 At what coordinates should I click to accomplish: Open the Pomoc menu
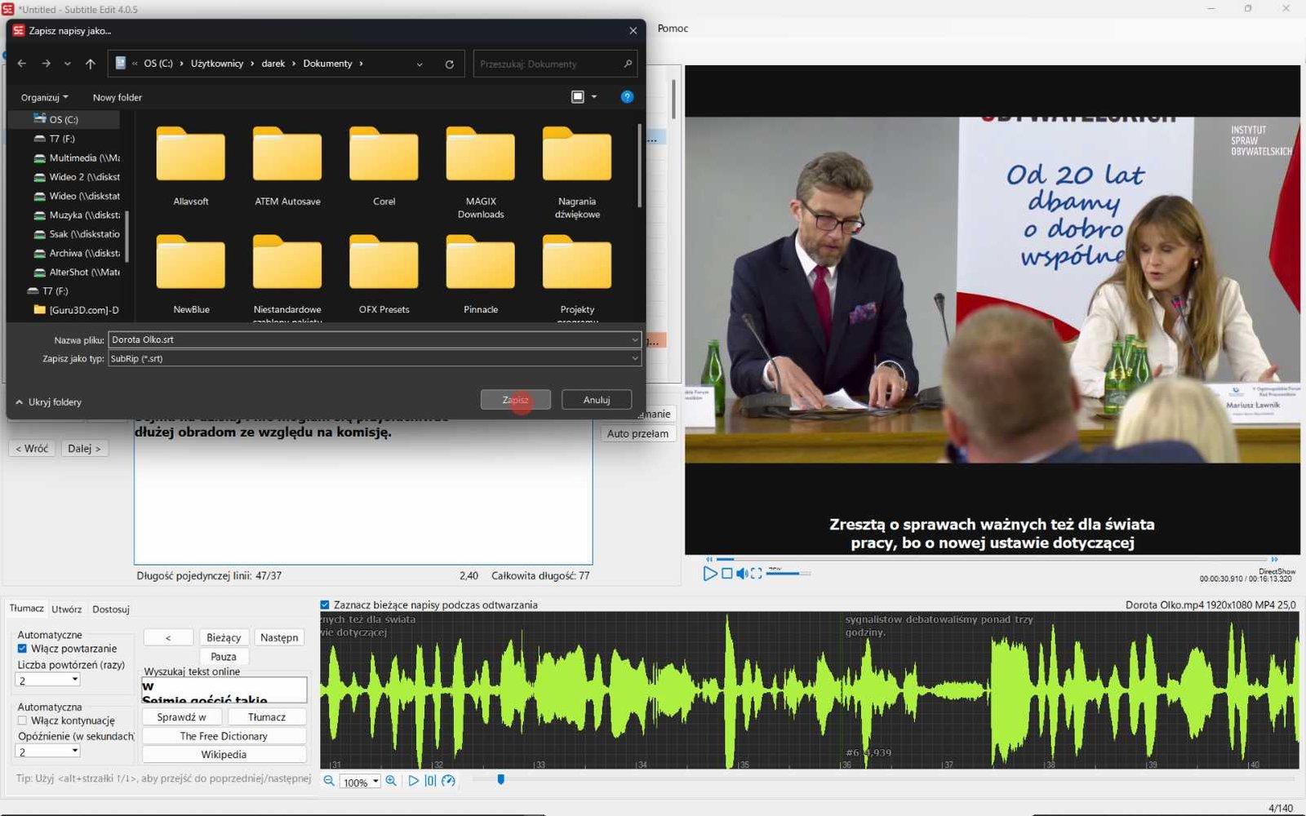click(x=673, y=28)
